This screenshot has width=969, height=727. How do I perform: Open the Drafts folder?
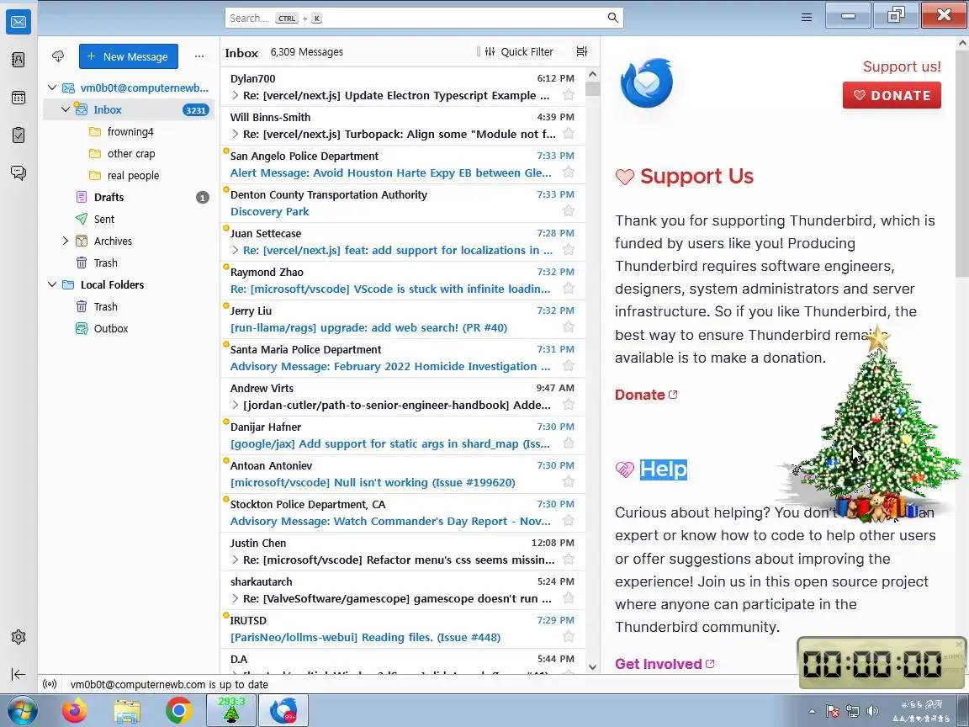coord(129,197)
